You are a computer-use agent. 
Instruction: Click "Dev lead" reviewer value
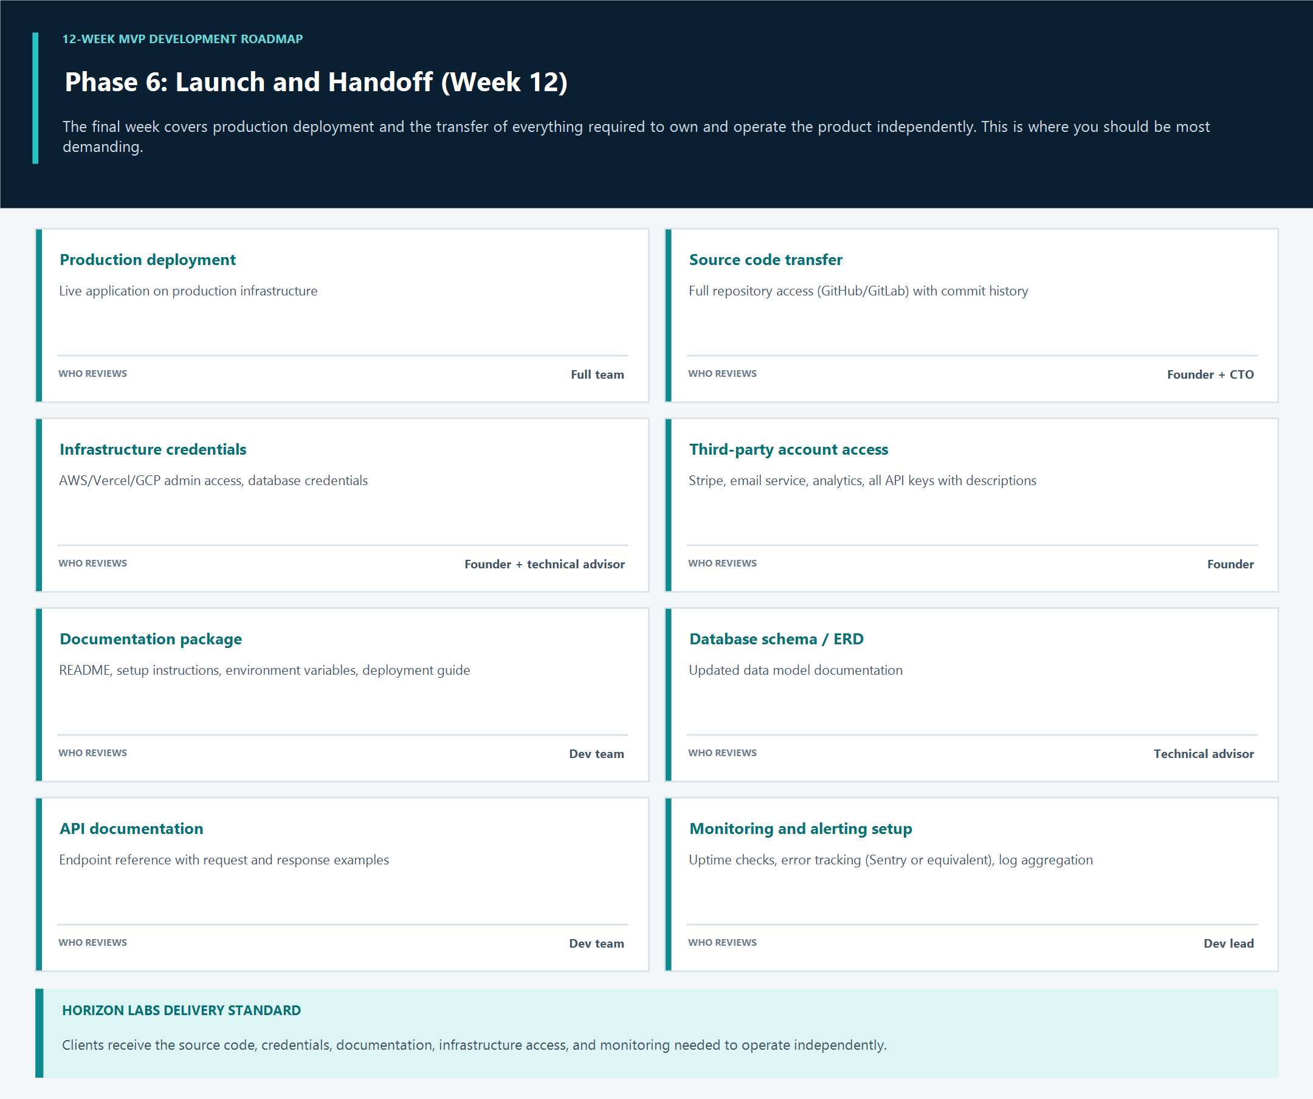click(x=1229, y=943)
